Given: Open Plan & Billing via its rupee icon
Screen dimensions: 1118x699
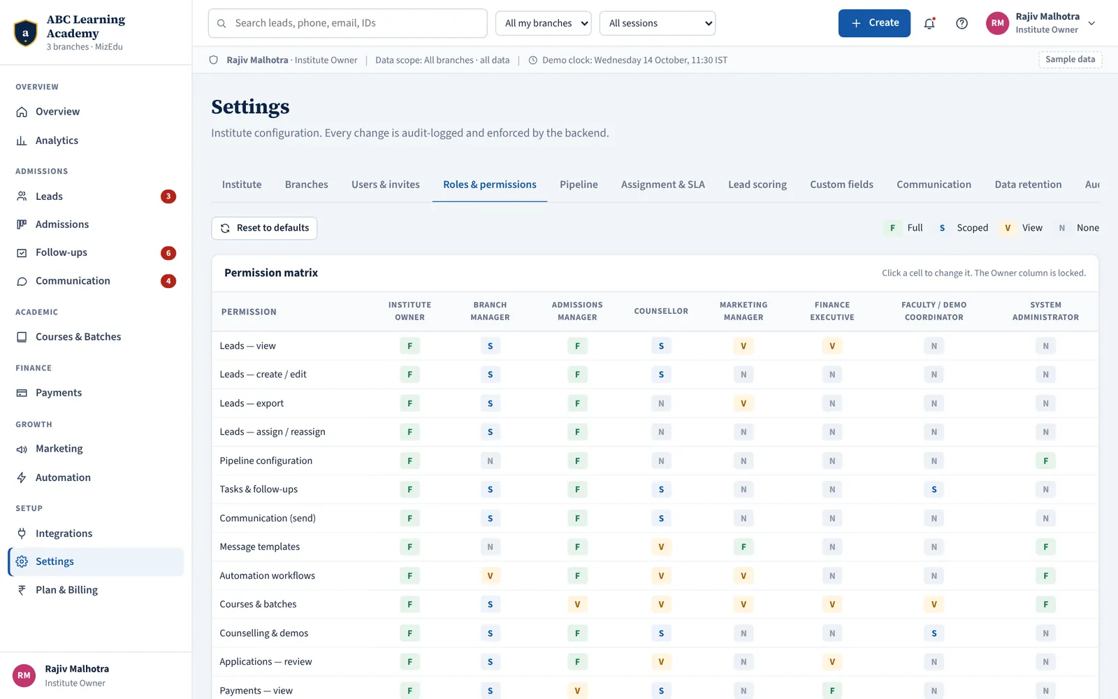Looking at the screenshot, I should 22,590.
